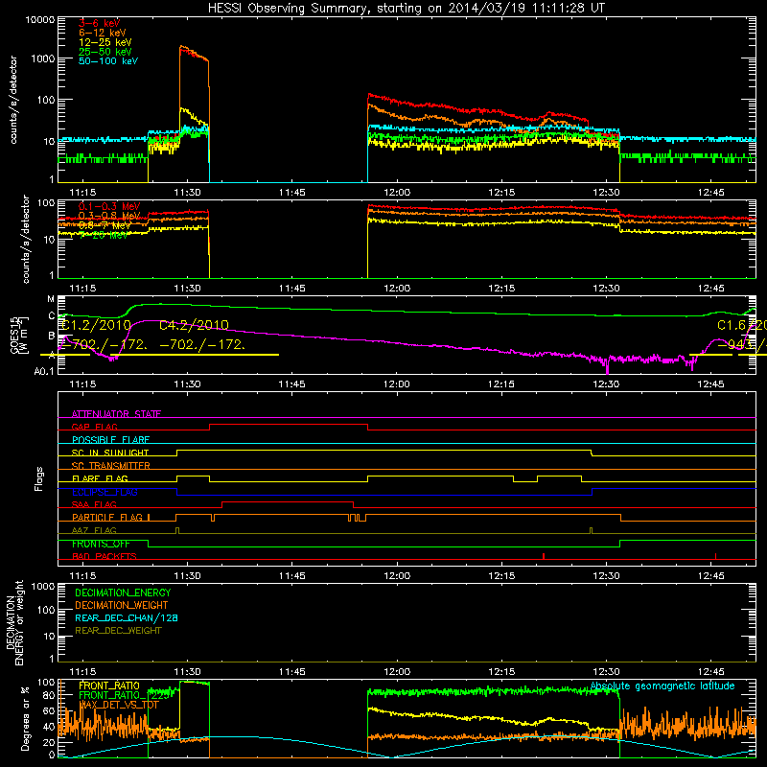Click the 'DECIMATION_WEIGHT' legend label

tap(122, 605)
